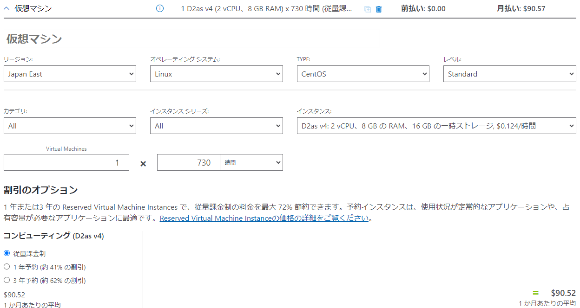The width and height of the screenshot is (580, 308).
Task: Click the Virtual Machines count field
Action: 66,162
